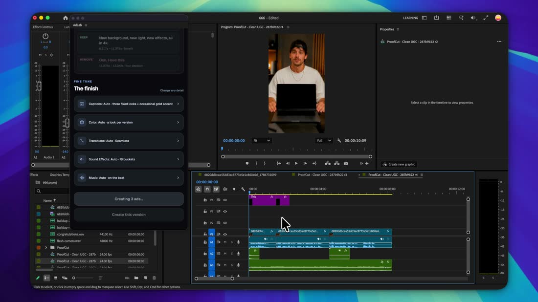Screen dimensions: 538x302
Task: Export frame with camera icon
Action: point(346,164)
